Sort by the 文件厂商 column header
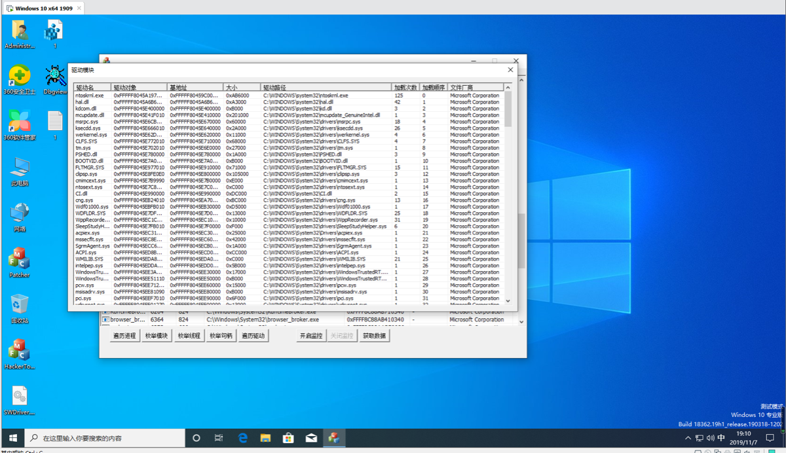Image resolution: width=786 pixels, height=453 pixels. [476, 87]
